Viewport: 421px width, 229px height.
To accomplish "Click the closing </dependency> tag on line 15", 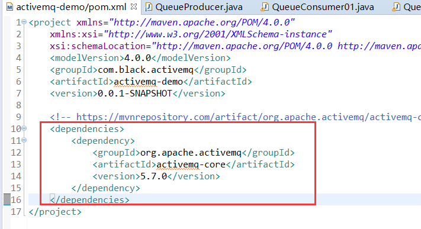I will point(105,188).
